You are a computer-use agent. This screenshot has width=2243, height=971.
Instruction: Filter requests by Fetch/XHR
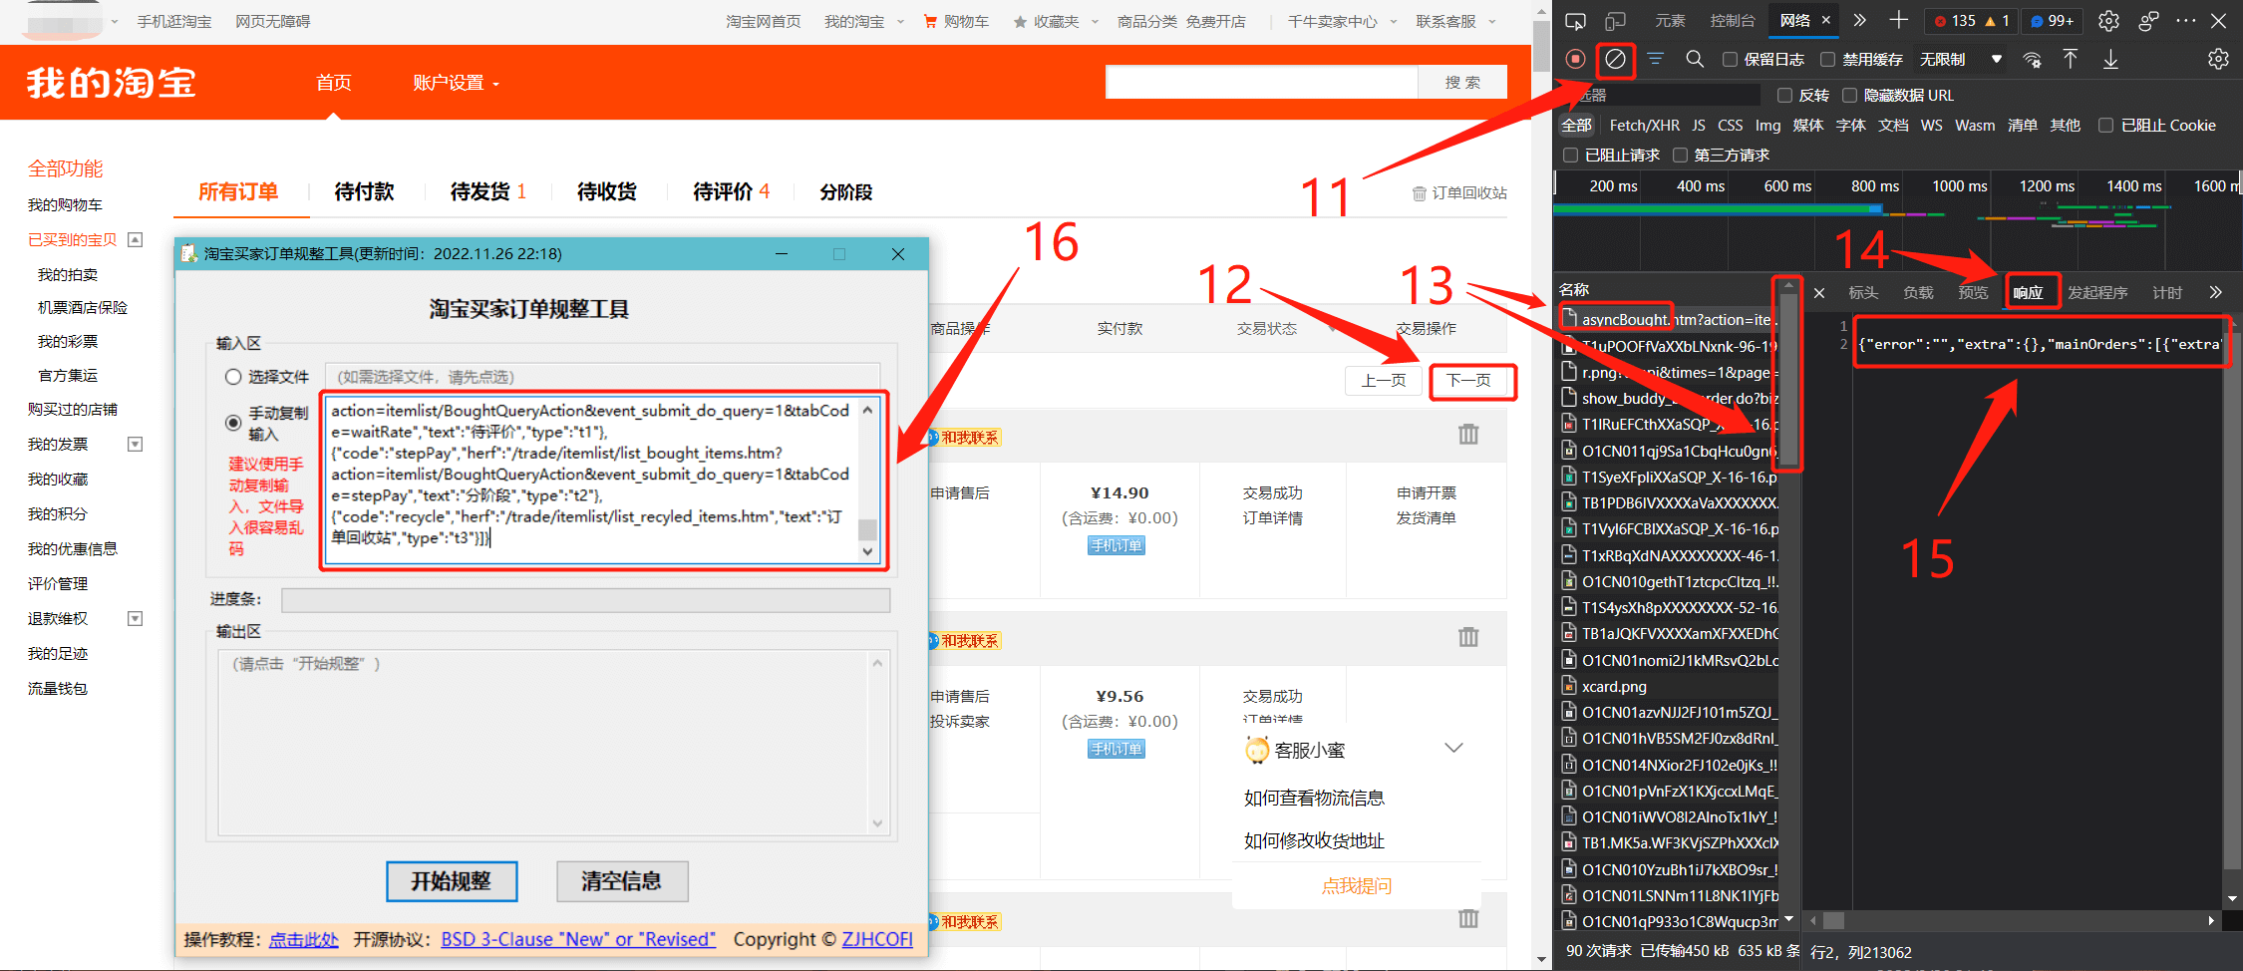point(1644,126)
